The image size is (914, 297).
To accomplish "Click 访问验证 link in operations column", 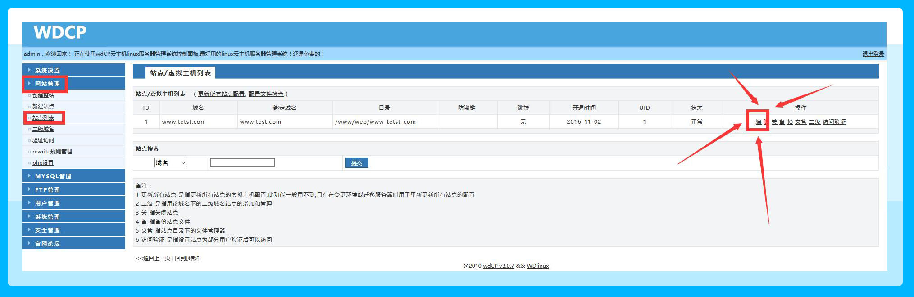I will 834,122.
